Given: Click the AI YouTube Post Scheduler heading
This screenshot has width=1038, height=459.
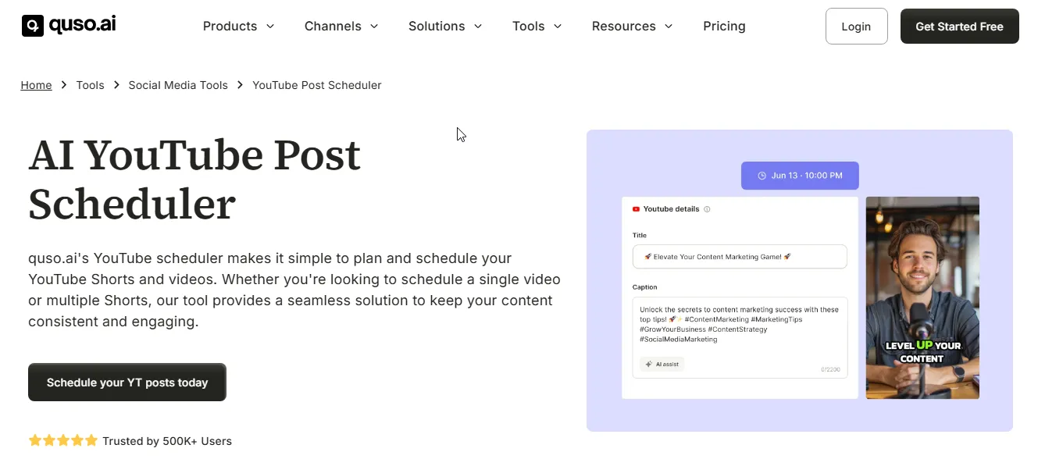Looking at the screenshot, I should [x=194, y=180].
